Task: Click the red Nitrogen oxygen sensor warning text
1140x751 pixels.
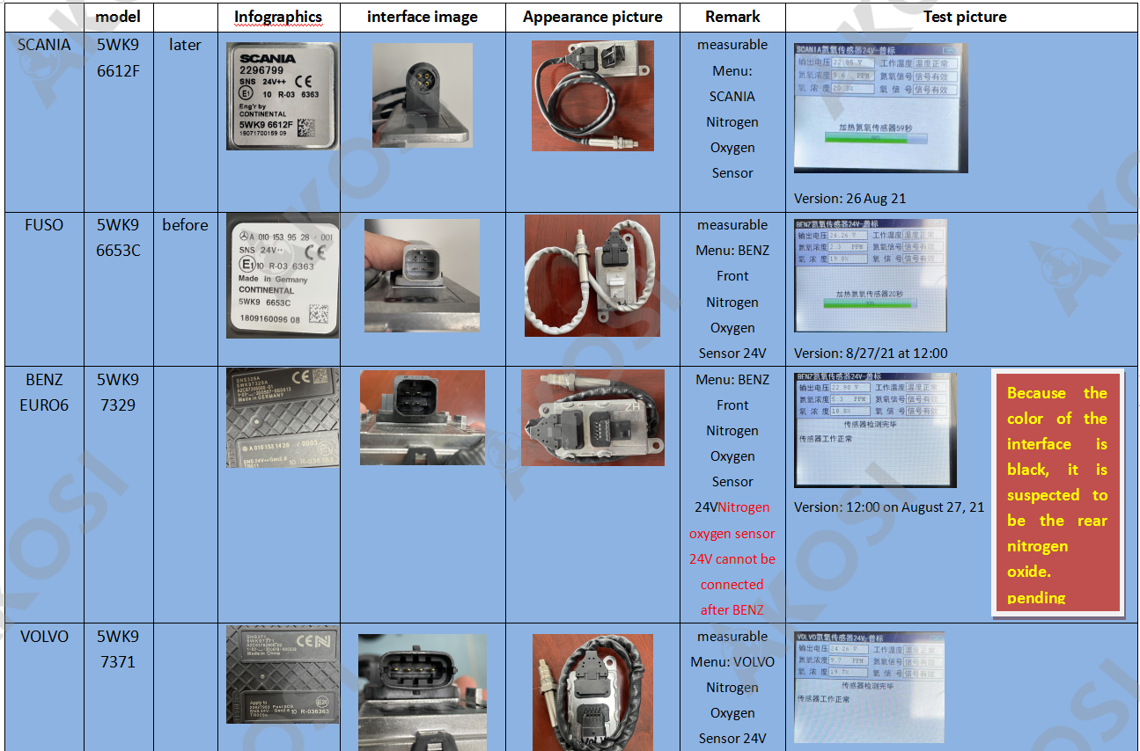Action: [732, 558]
